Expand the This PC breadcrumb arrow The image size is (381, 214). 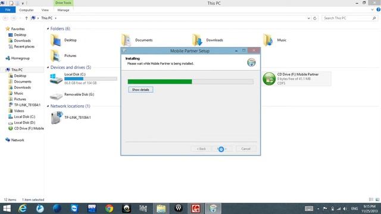point(55,18)
